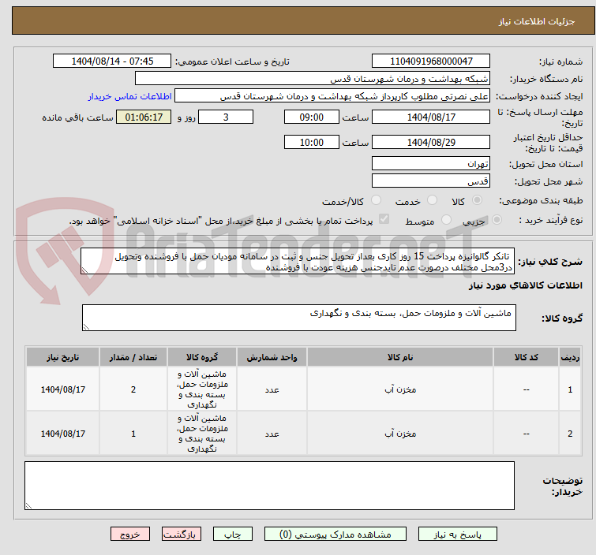The image size is (596, 555).
Task: Select the خدمت radio button
Action: pyautogui.click(x=432, y=200)
